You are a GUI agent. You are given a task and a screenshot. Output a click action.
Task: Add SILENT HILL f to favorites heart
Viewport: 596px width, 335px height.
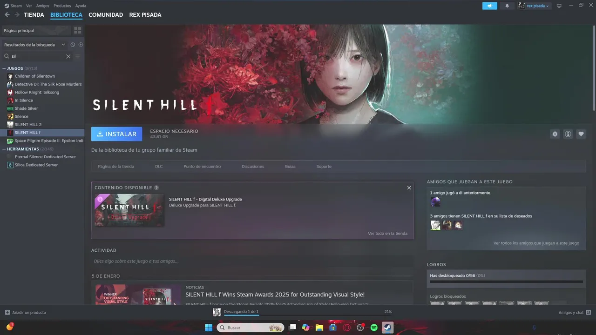click(581, 134)
